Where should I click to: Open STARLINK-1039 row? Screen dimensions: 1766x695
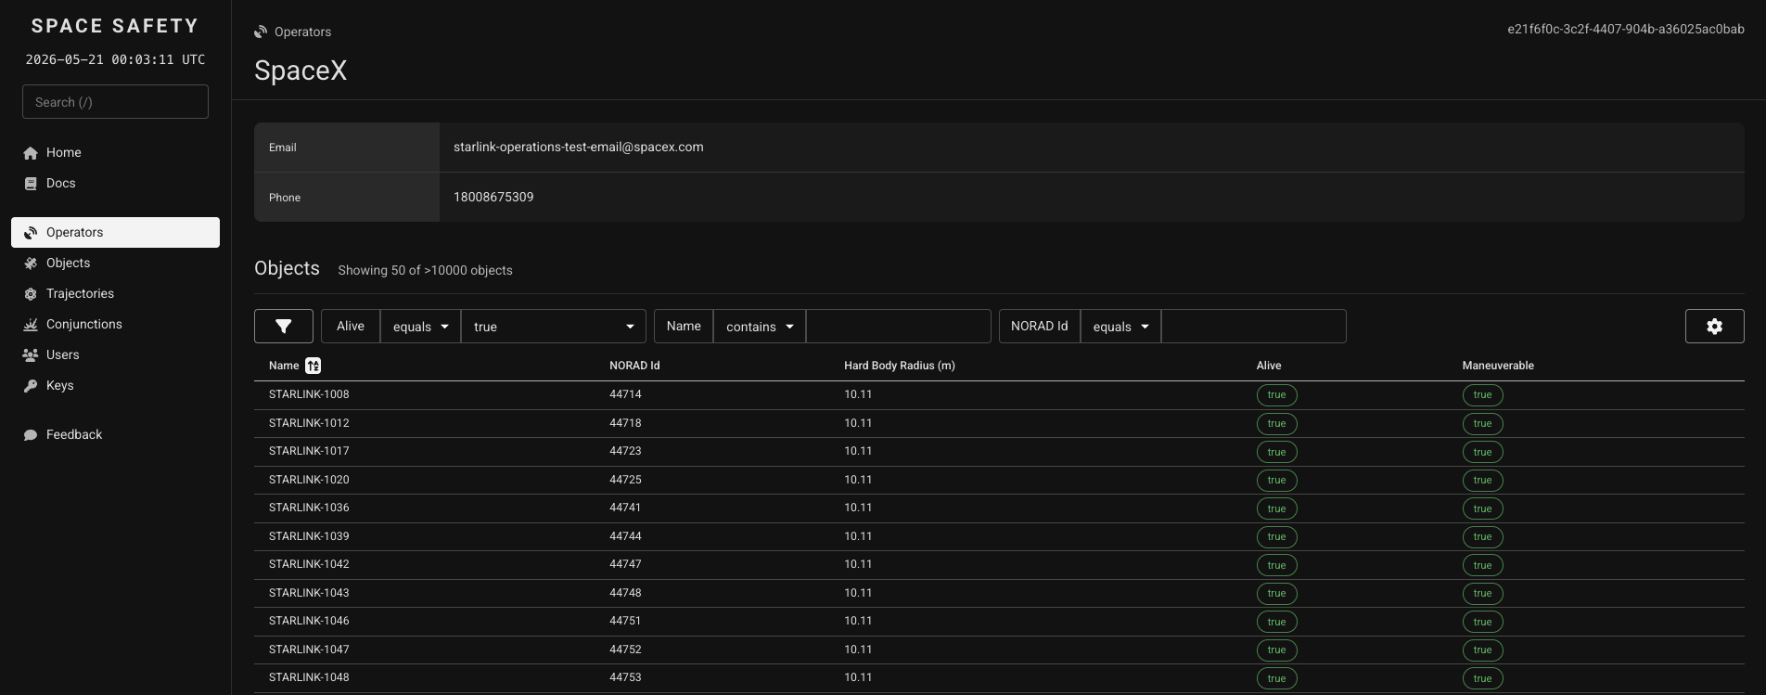pos(999,536)
